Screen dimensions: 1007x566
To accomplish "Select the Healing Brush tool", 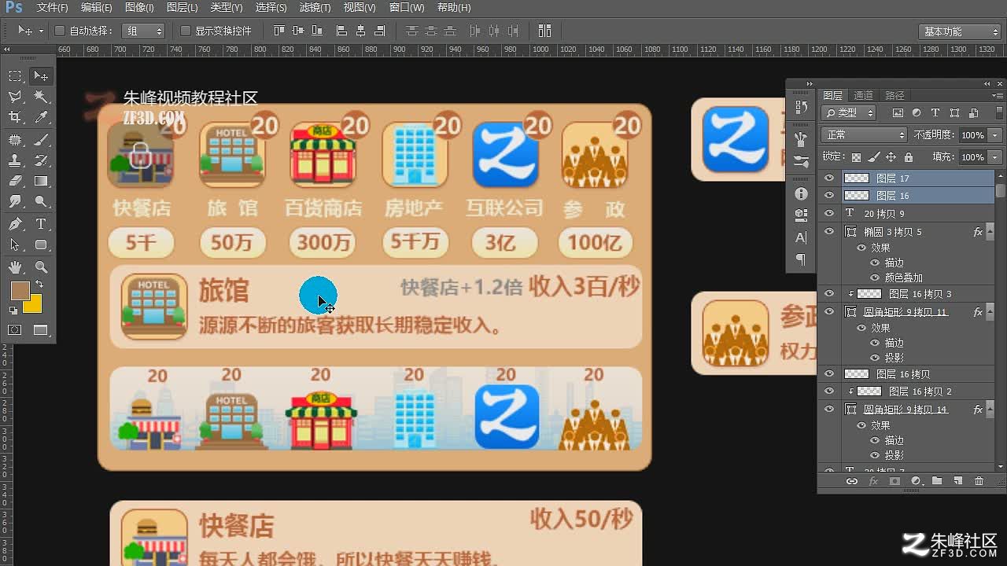I will pos(15,140).
